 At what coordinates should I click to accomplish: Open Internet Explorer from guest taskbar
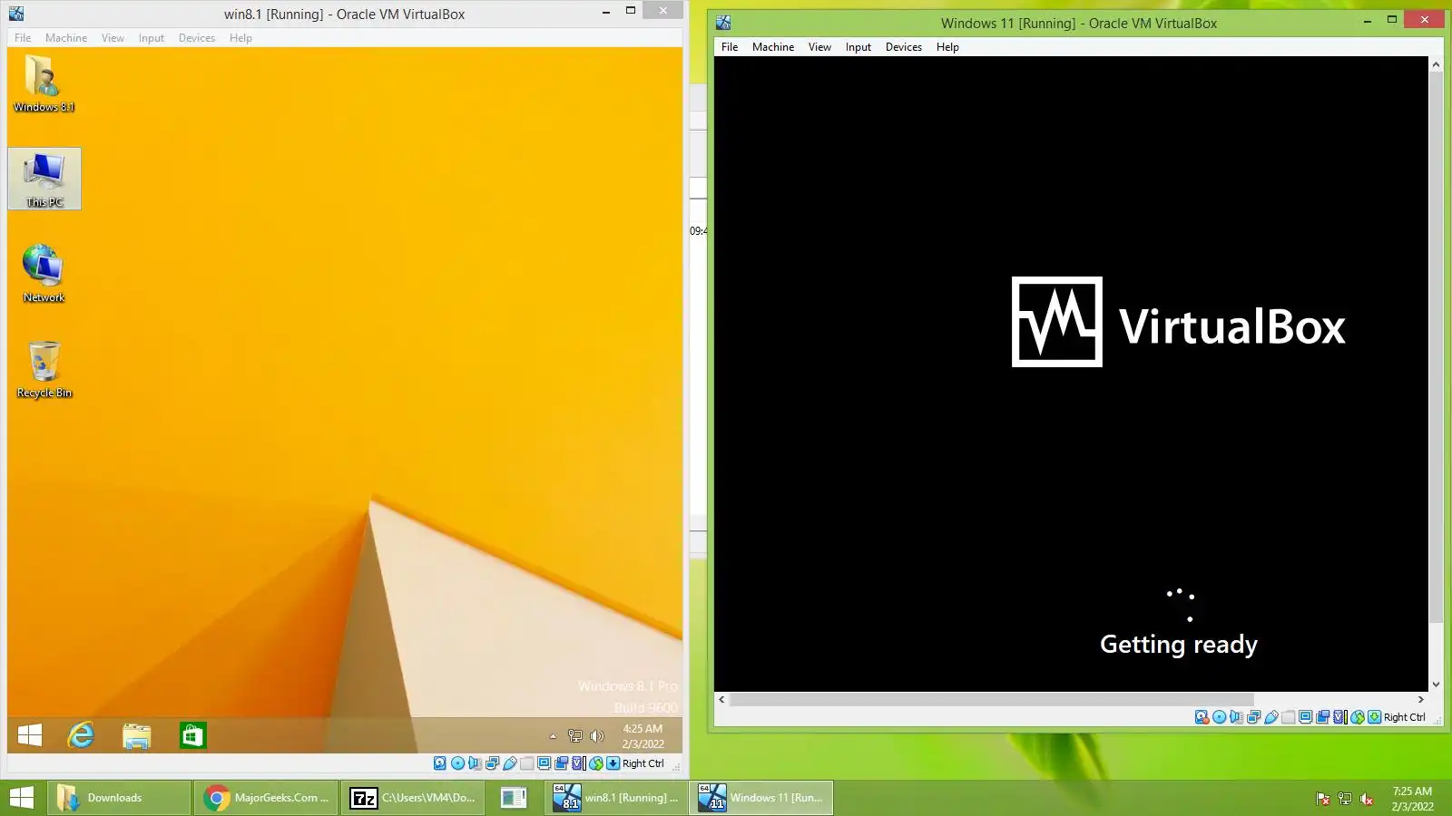(82, 735)
